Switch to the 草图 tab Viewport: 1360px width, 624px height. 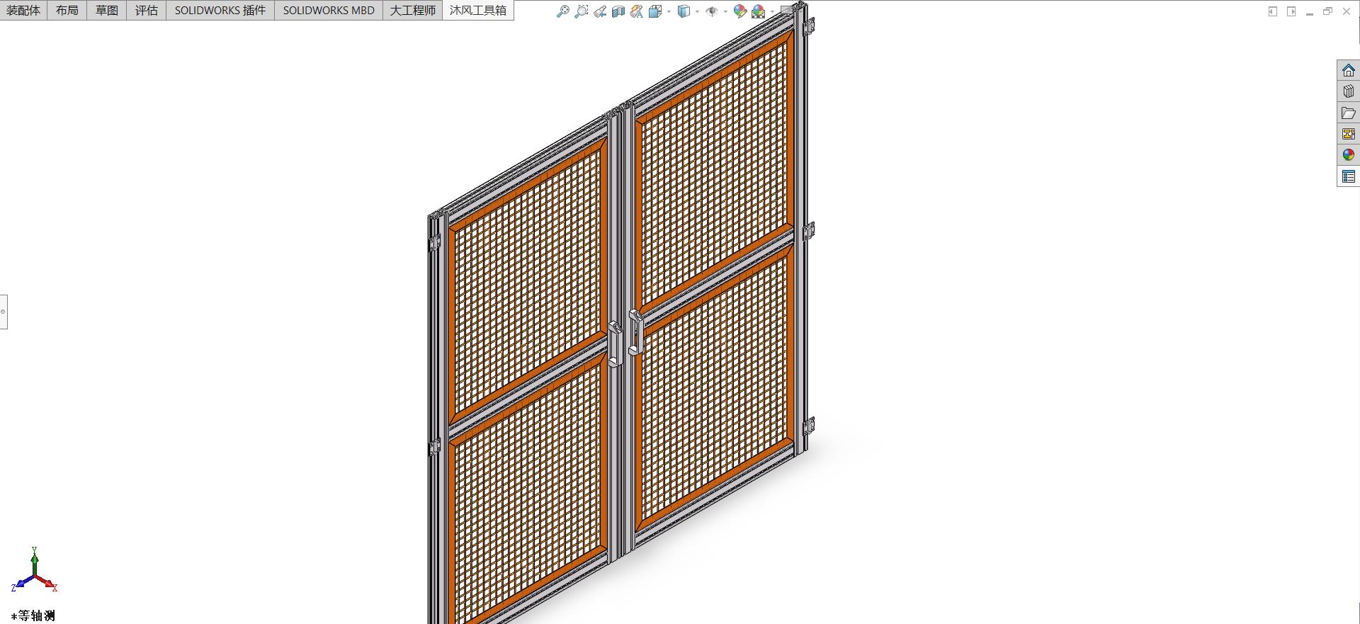107,10
